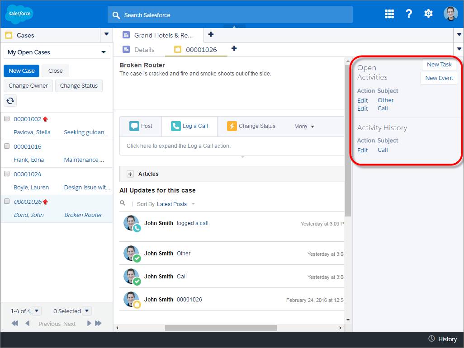
Task: Refresh the case list
Action: point(10,101)
